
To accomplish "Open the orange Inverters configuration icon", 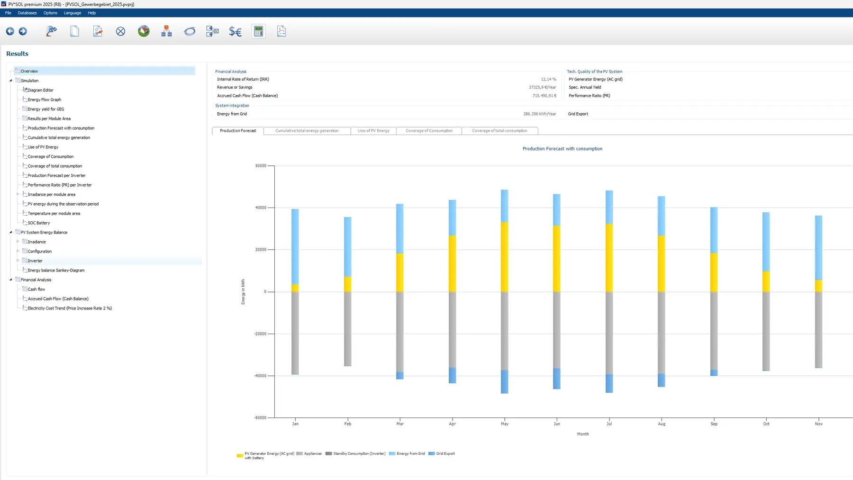I will click(166, 31).
